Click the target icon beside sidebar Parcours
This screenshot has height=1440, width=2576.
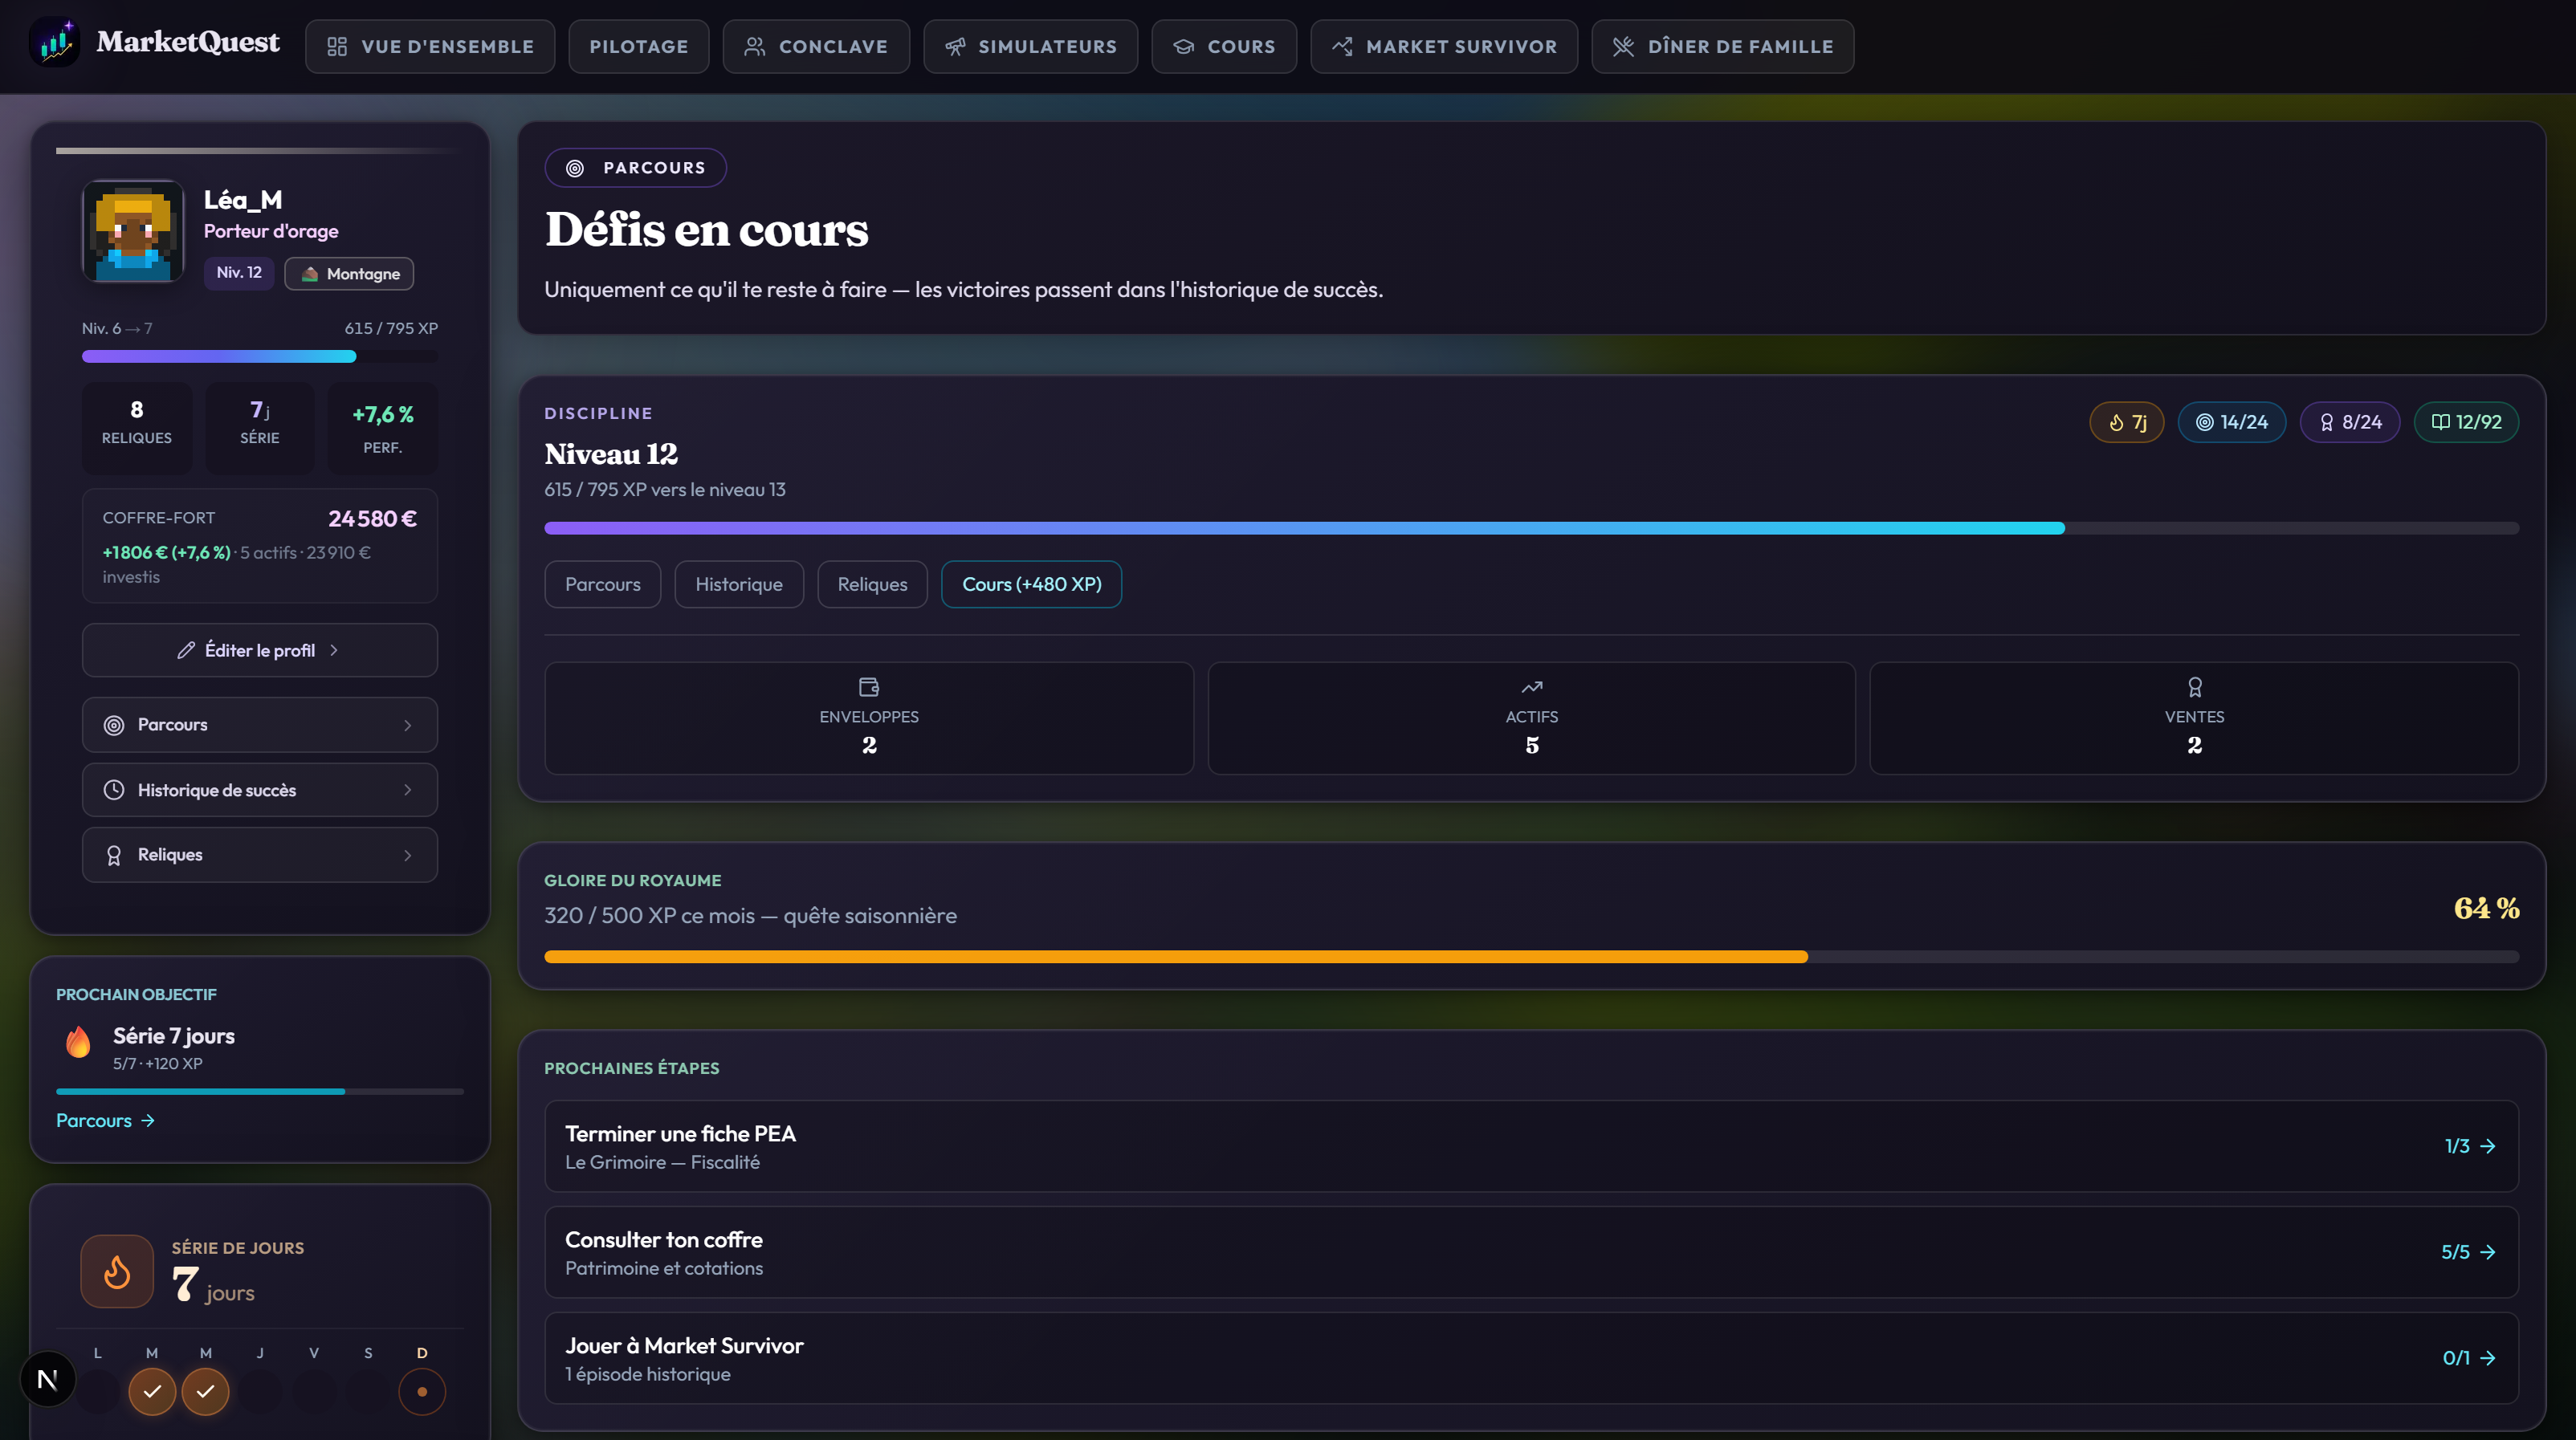coord(114,725)
